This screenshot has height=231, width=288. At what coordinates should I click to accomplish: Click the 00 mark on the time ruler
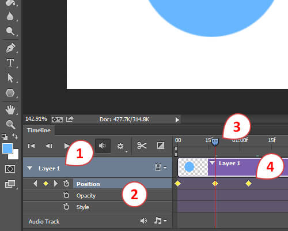pyautogui.click(x=178, y=140)
